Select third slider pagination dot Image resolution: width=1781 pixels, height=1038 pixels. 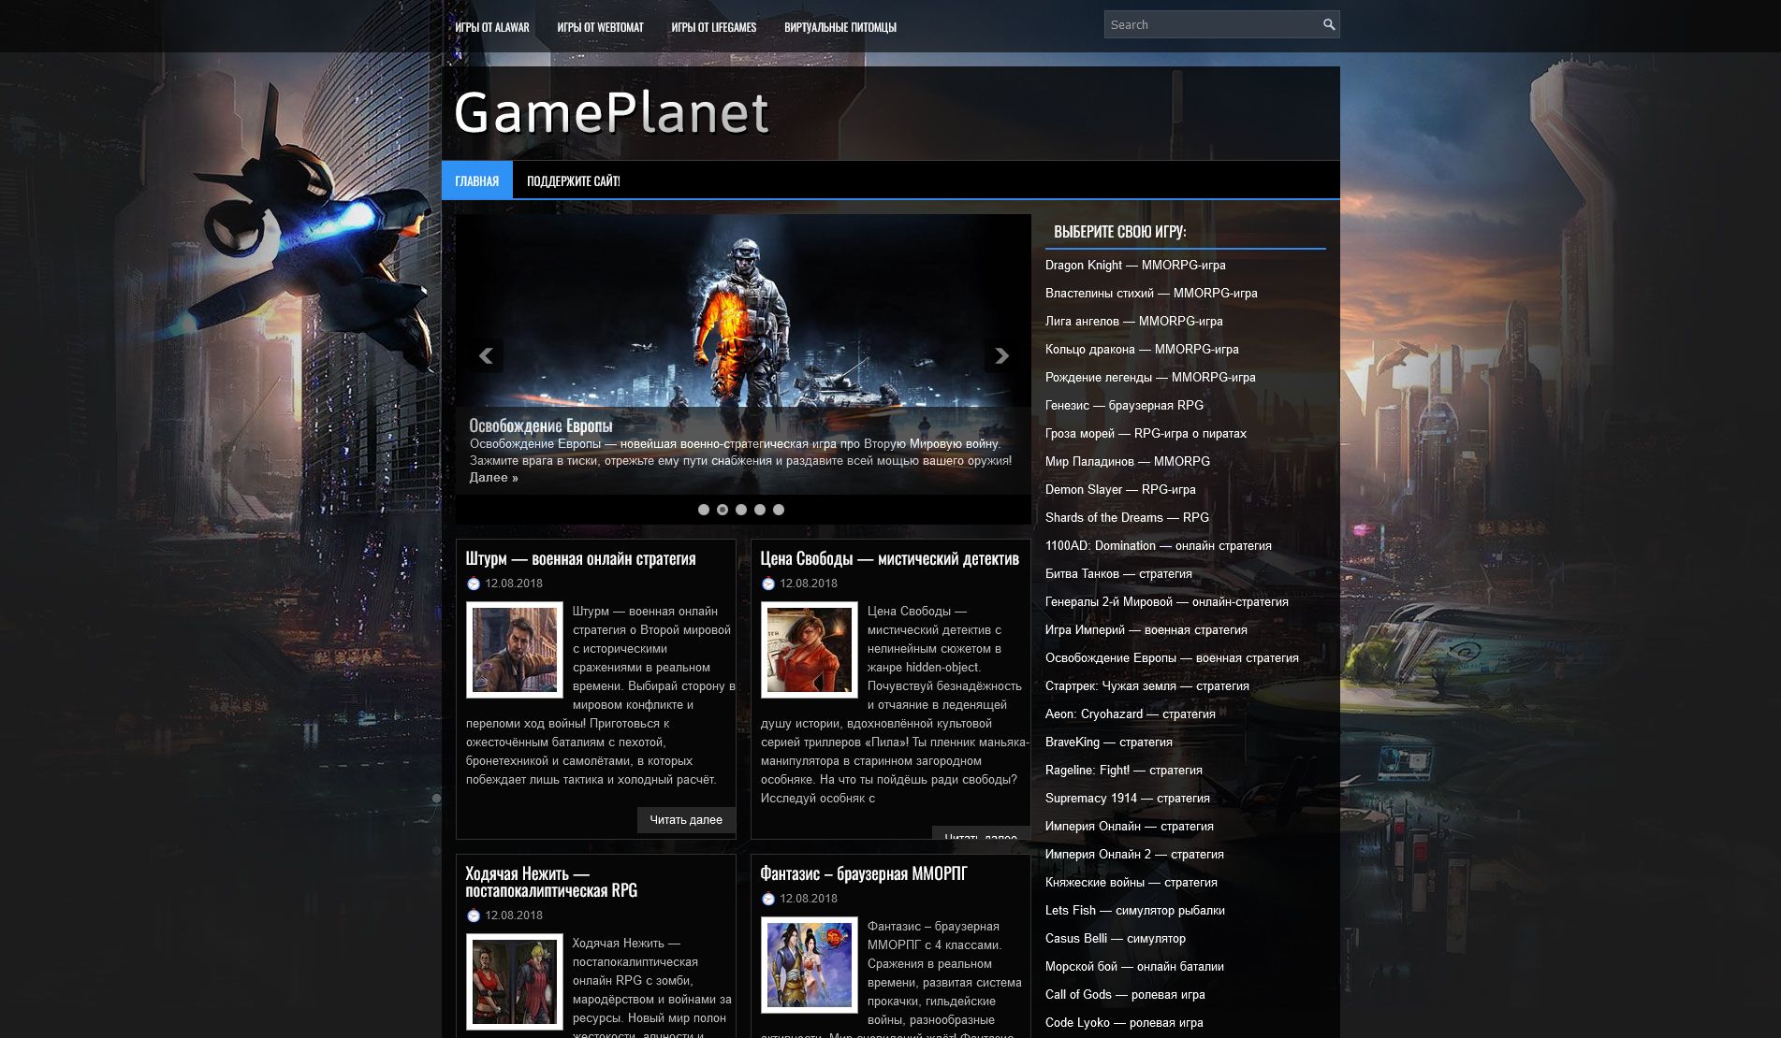pyautogui.click(x=741, y=510)
